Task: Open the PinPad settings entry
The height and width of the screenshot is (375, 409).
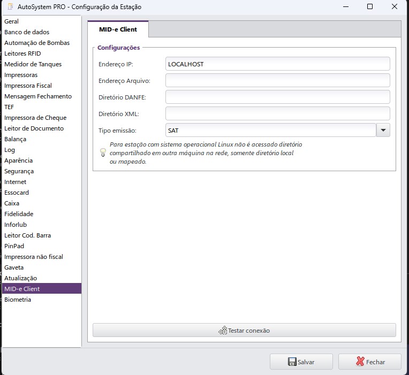Action: (x=14, y=246)
